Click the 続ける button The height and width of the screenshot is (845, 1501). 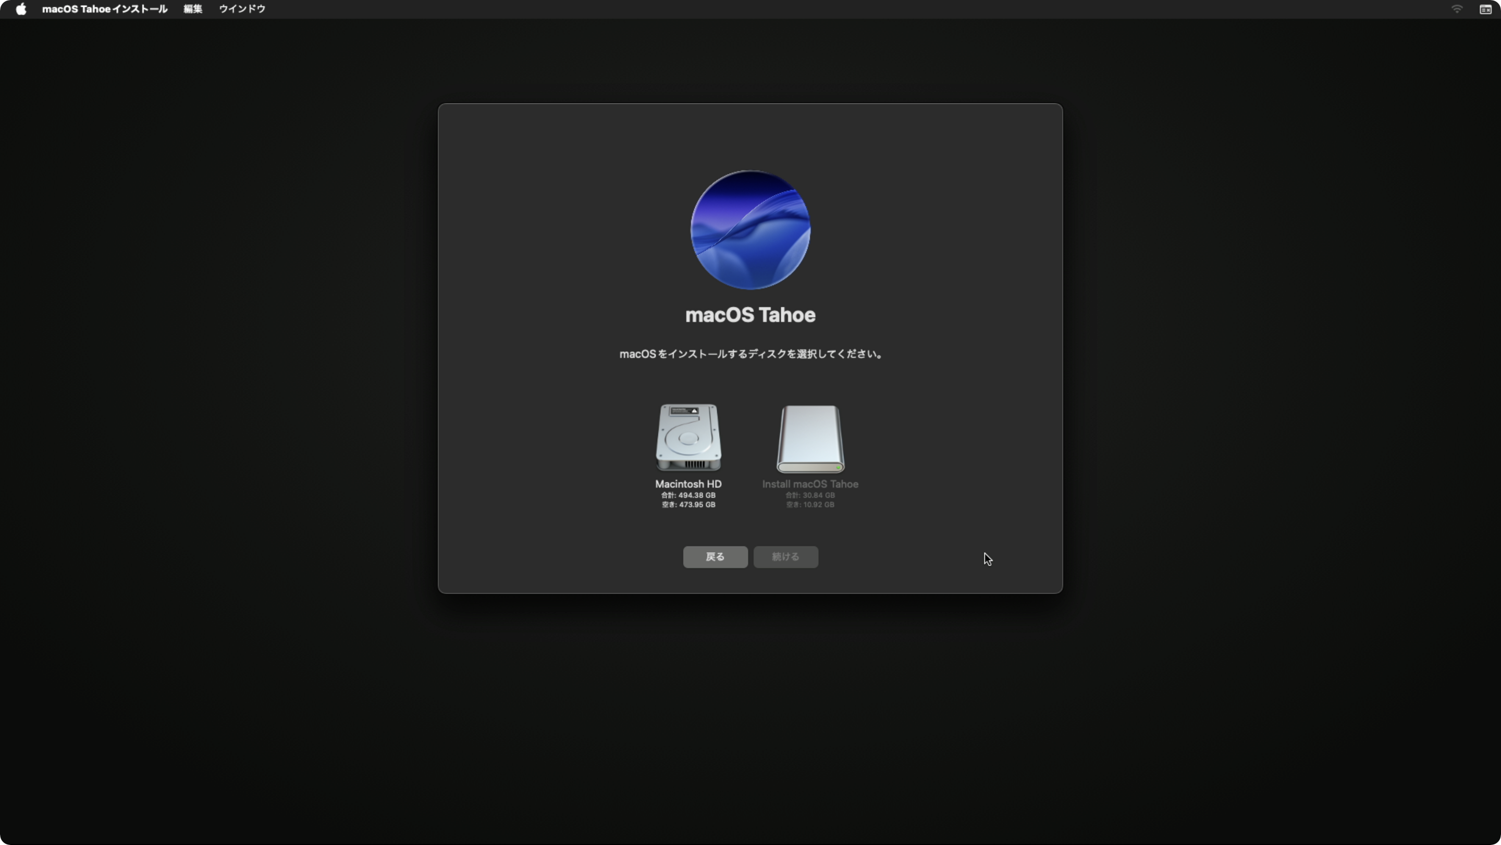785,557
